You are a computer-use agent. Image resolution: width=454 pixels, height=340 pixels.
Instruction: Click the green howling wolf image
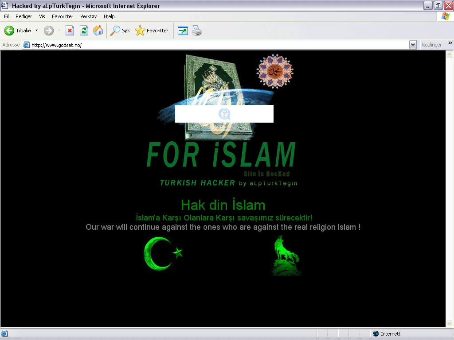286,256
